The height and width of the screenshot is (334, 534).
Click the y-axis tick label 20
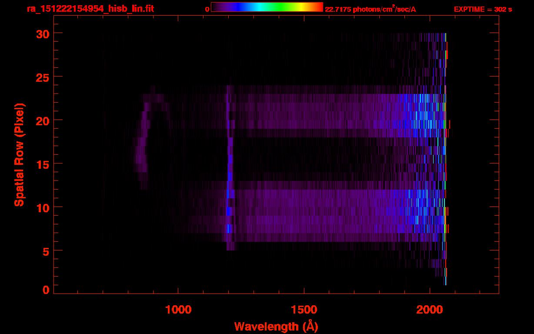point(42,120)
